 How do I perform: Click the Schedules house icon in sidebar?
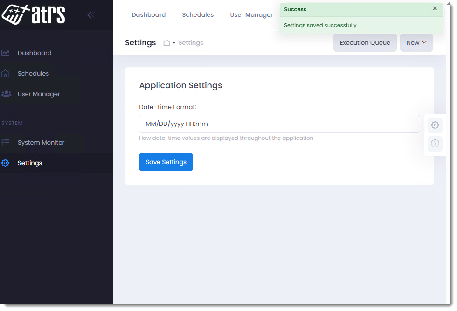pyautogui.click(x=6, y=74)
